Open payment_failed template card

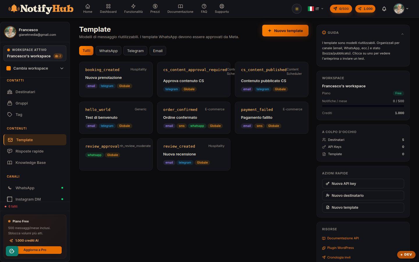pos(271,118)
